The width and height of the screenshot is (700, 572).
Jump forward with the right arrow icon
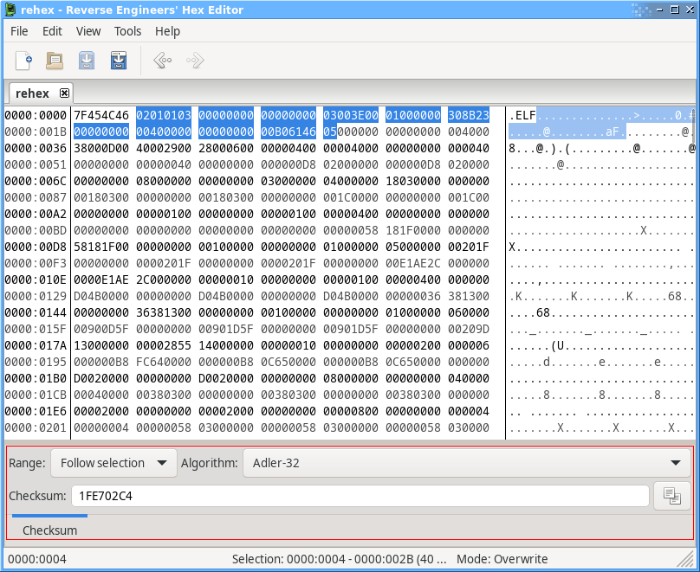[195, 61]
